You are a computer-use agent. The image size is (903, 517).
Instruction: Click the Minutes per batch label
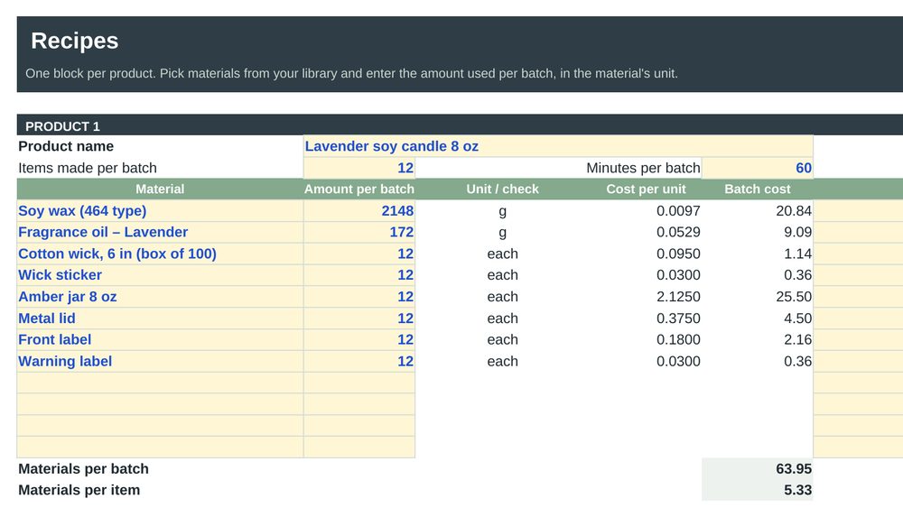[x=643, y=168]
